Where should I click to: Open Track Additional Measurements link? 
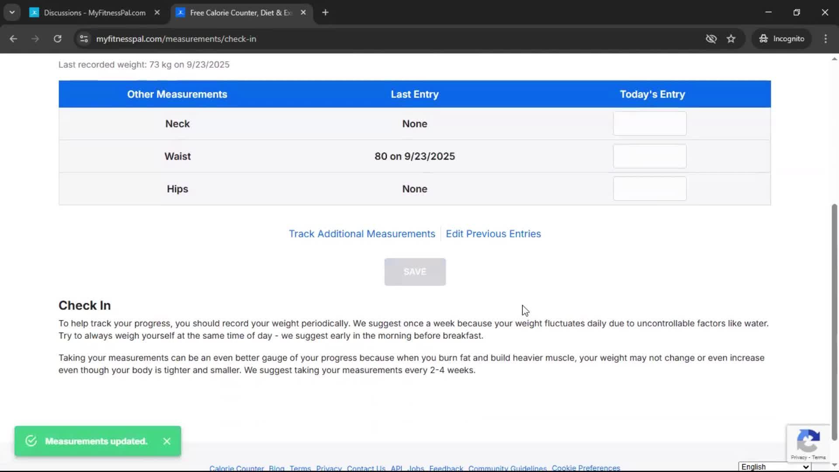[362, 234]
